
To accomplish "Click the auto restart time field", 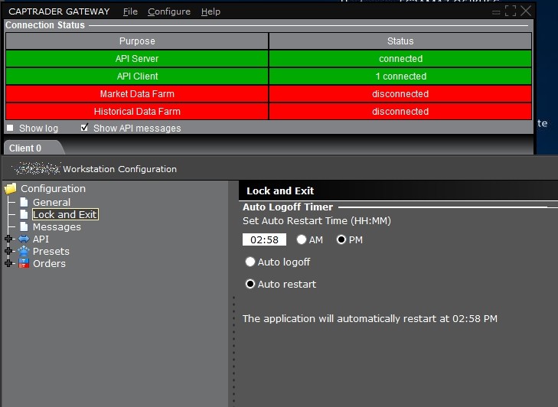I will pyautogui.click(x=264, y=239).
